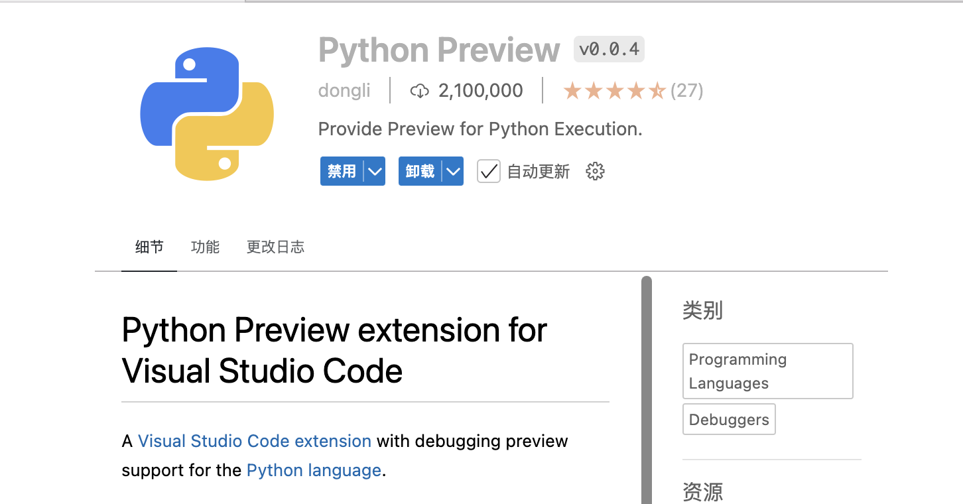
Task: Click the Python Preview extension logo
Action: 207,114
